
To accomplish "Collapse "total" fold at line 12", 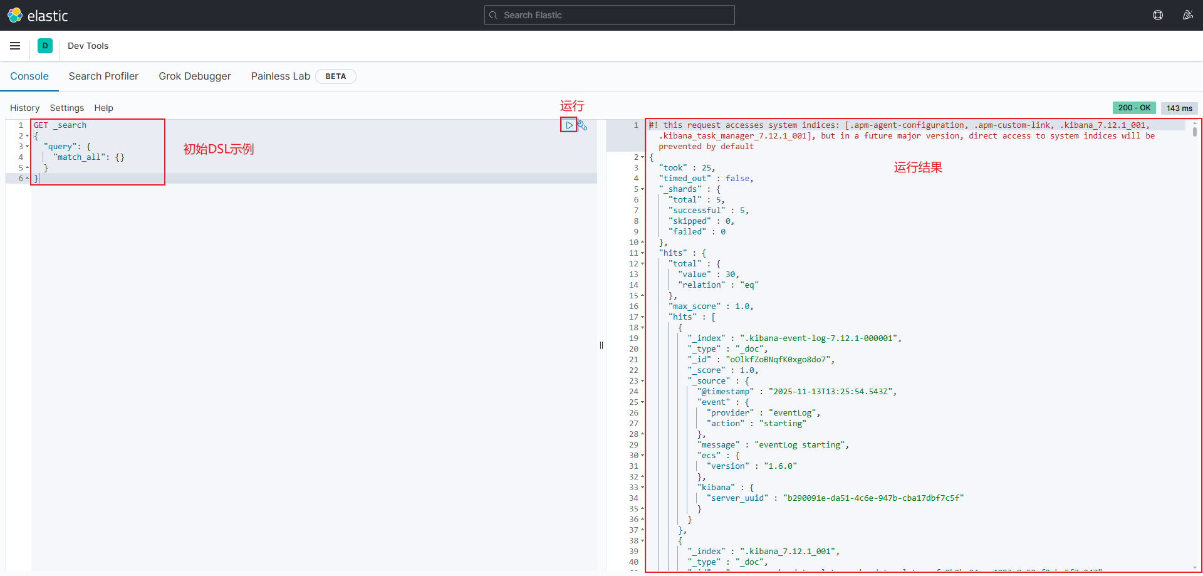I will click(x=643, y=264).
